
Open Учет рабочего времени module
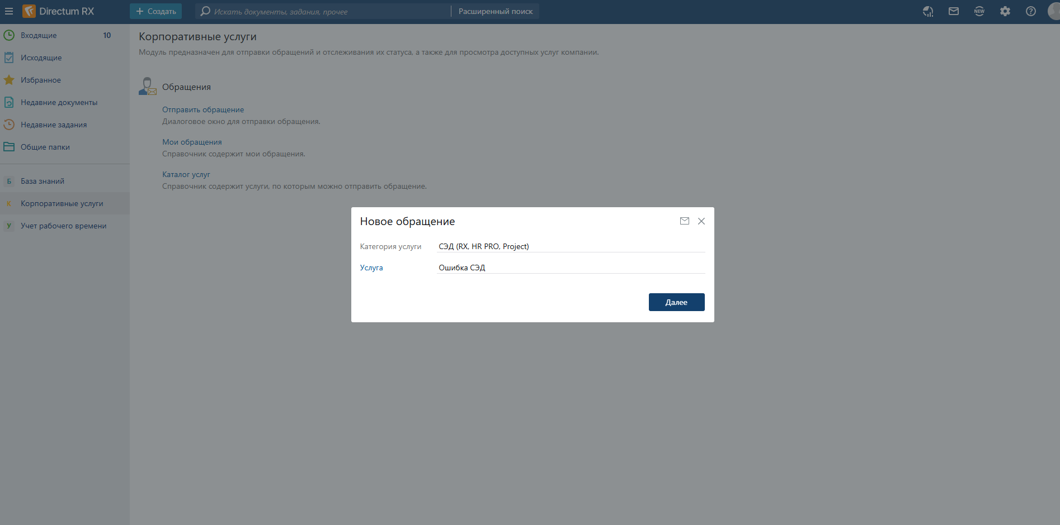[63, 226]
